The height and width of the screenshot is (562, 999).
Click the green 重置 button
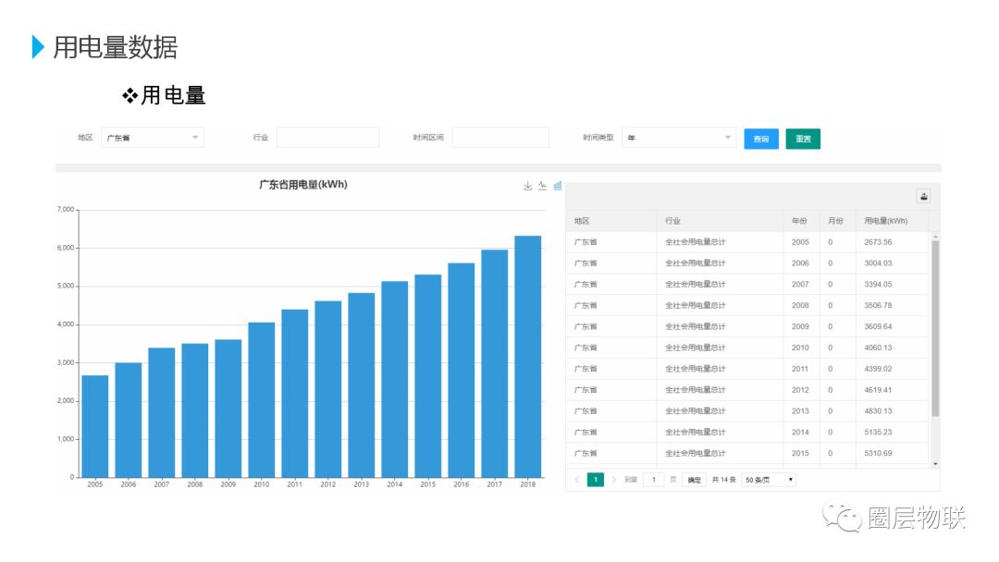pyautogui.click(x=803, y=139)
